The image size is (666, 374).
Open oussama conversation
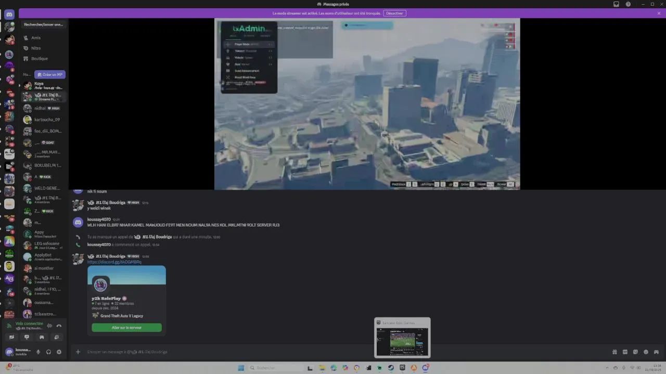(44, 302)
